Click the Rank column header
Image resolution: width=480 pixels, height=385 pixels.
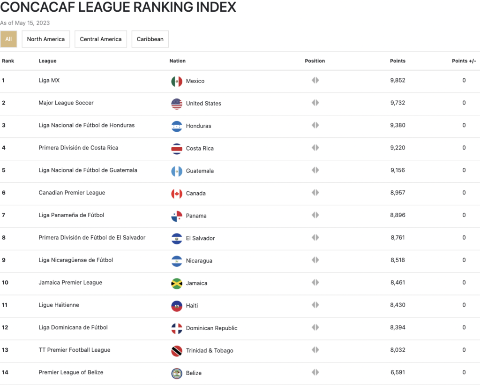click(8, 60)
